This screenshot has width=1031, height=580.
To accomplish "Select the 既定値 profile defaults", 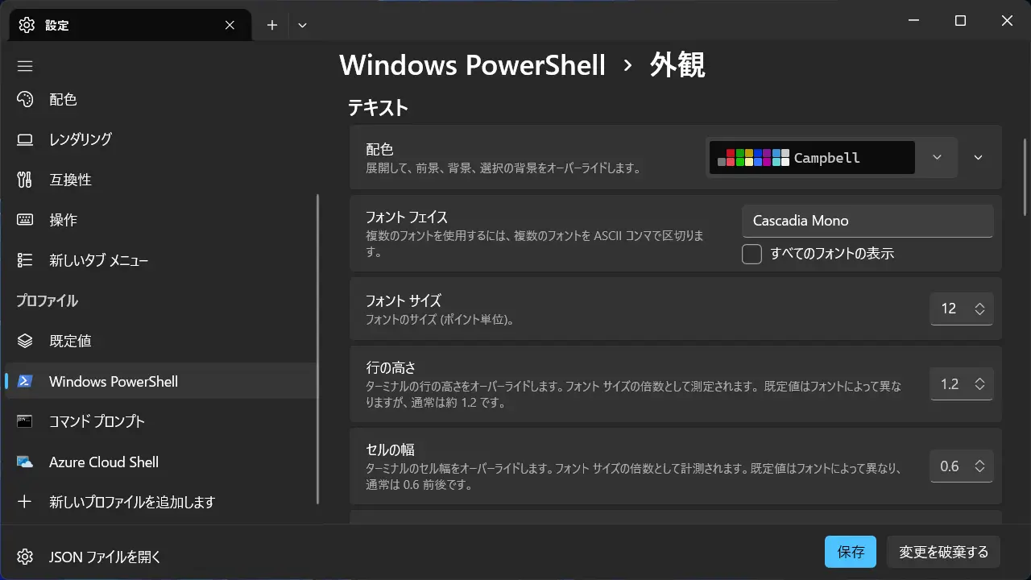I will (70, 341).
